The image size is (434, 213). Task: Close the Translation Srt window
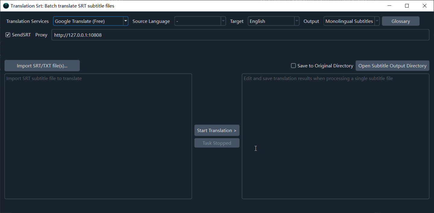click(x=424, y=6)
